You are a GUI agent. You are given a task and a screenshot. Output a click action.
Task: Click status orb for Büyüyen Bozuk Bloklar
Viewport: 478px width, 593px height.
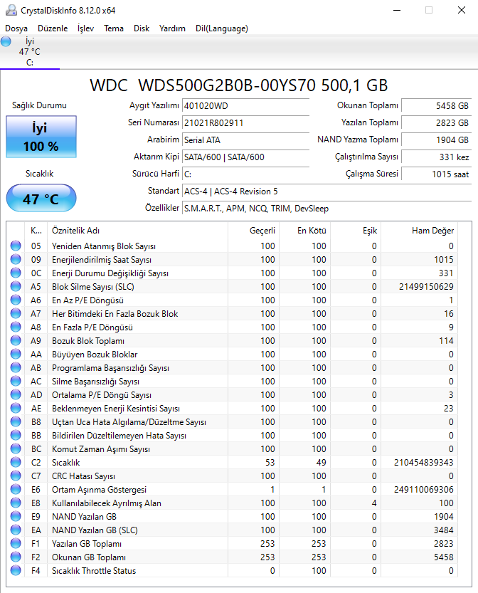click(16, 354)
